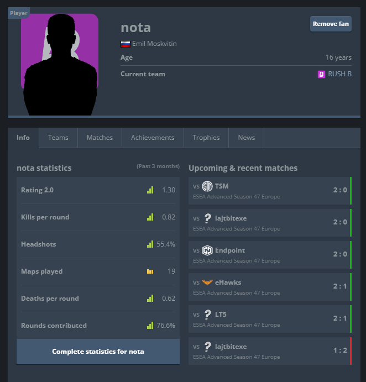Viewport: 366px width, 382px height.
Task: Click the LT5 question-mark logo
Action: point(207,315)
